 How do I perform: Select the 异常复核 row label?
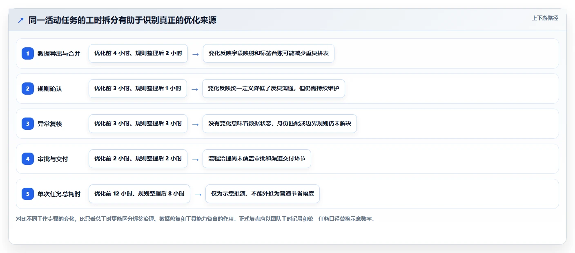[50, 124]
